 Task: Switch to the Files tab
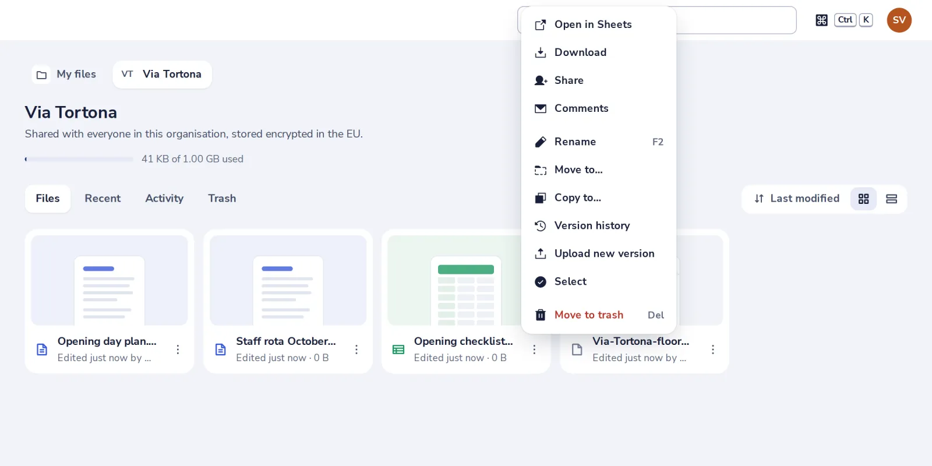[x=48, y=199]
